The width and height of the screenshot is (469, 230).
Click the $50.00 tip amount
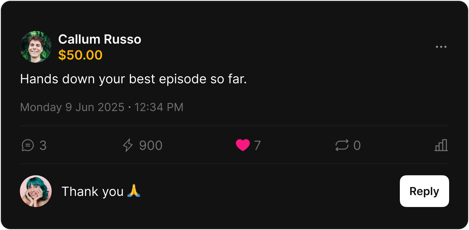click(x=80, y=55)
